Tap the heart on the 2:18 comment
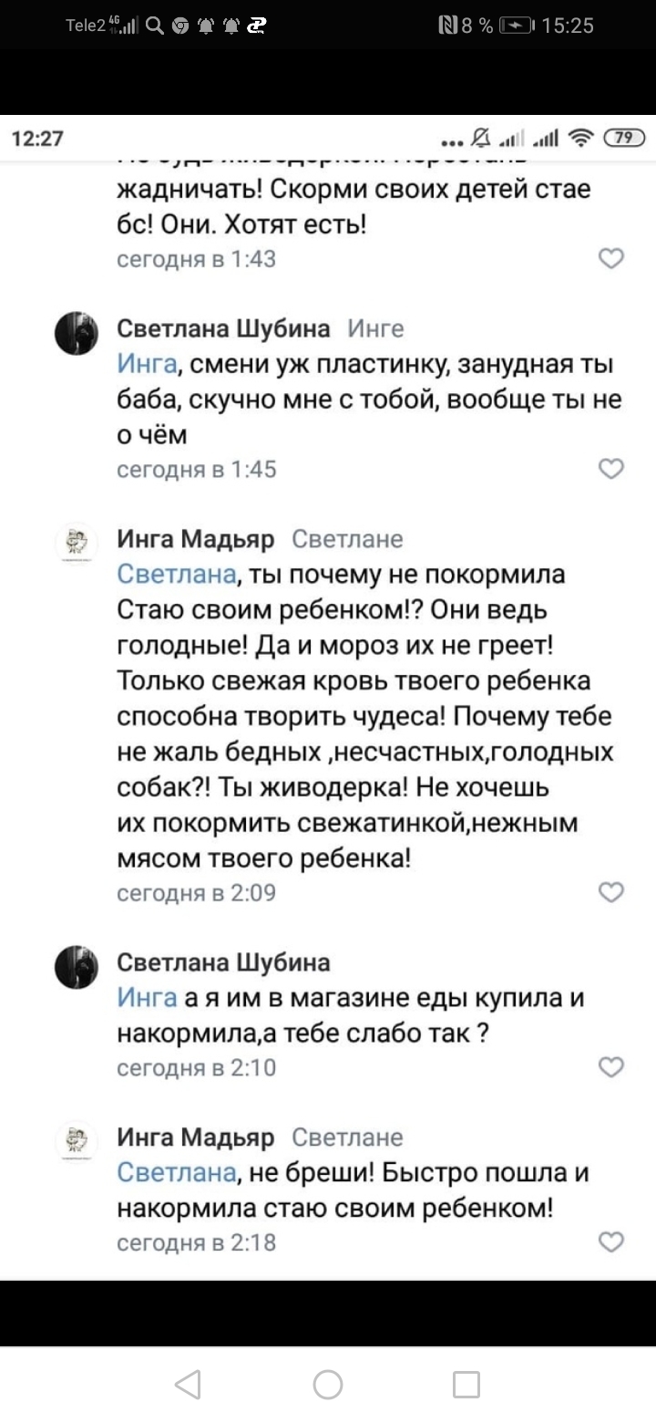Viewport: 656px width, 1423px height. coord(611,1241)
